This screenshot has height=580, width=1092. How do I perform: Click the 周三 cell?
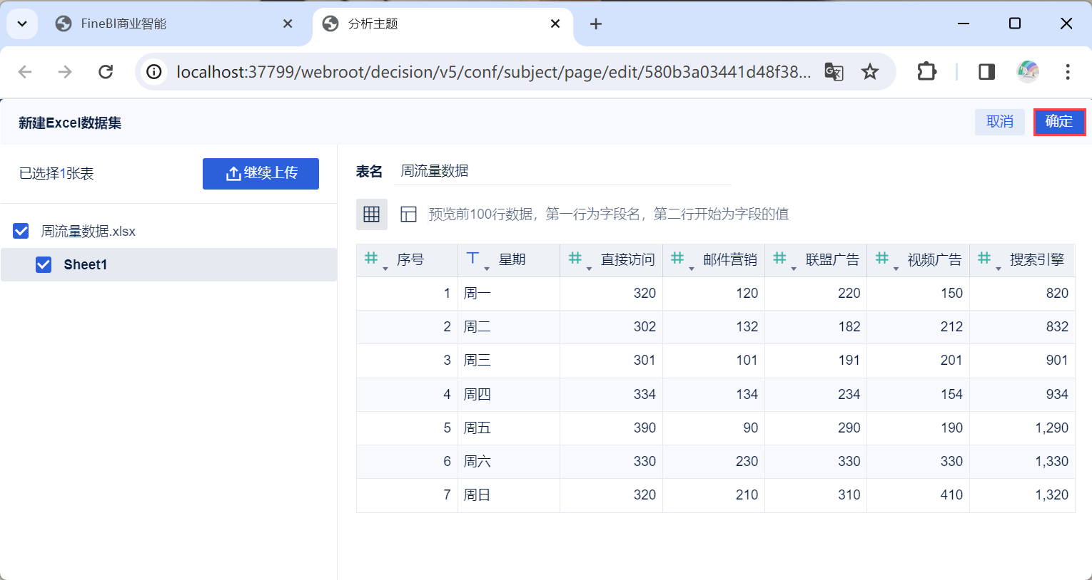click(509, 360)
